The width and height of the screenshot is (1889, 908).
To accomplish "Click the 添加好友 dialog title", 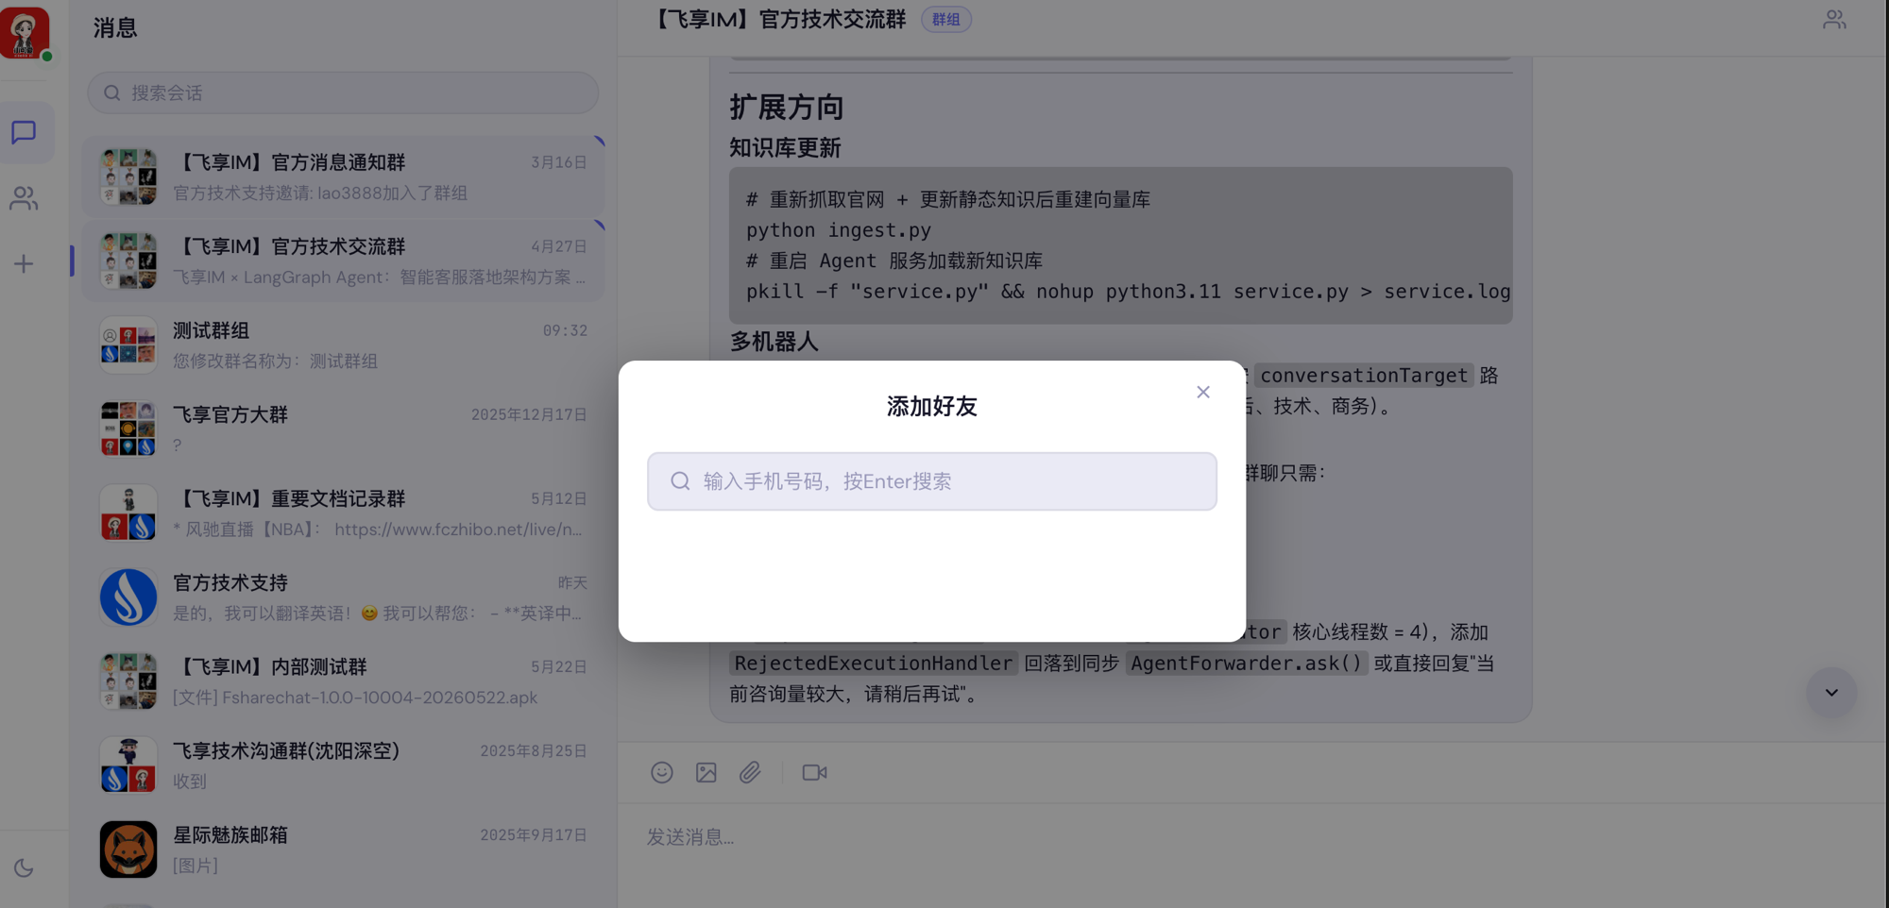I will pyautogui.click(x=932, y=407).
